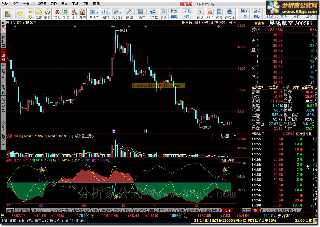Click the down arrow navigation icon
This screenshot has width=320, height=227.
(x=30, y=16)
